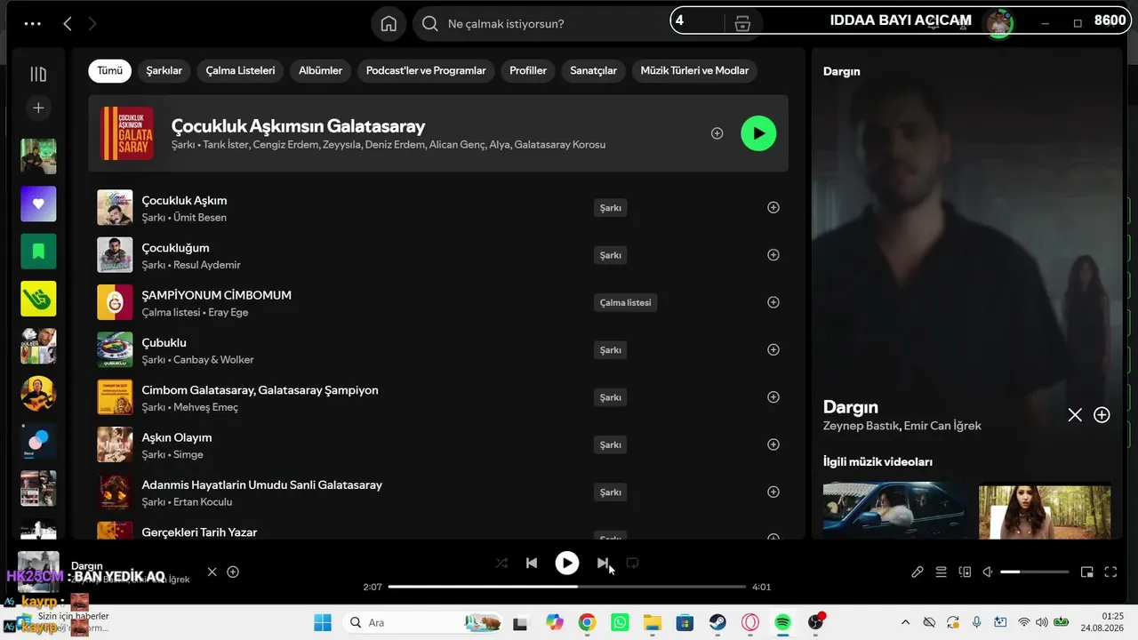Add Aşkın Olayım to Liked Songs
Image resolution: width=1138 pixels, height=640 pixels.
[x=773, y=444]
